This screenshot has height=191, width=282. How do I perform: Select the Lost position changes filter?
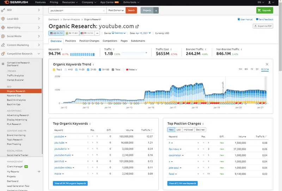coord(179,130)
